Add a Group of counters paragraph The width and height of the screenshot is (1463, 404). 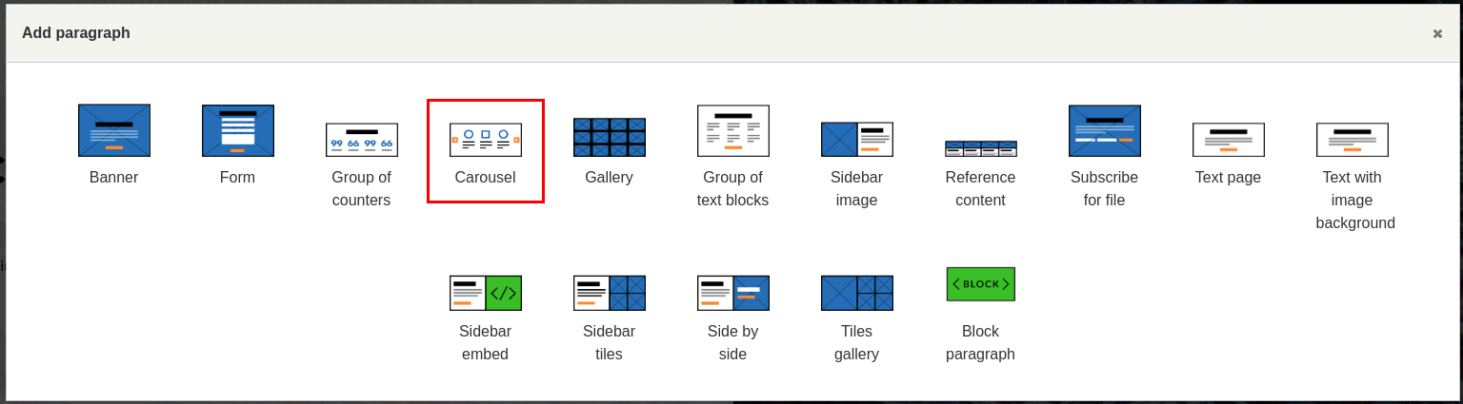tap(362, 140)
